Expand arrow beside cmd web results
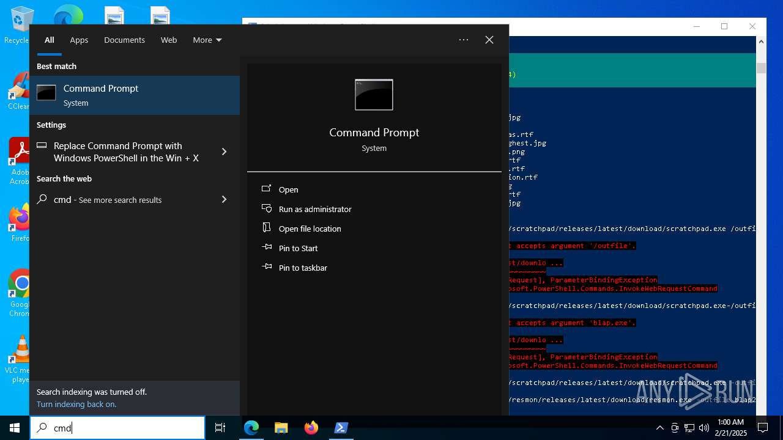Image resolution: width=783 pixels, height=440 pixels. 224,199
